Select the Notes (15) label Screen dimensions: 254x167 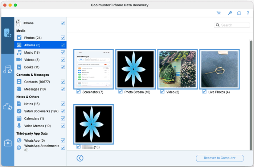tap(32, 104)
